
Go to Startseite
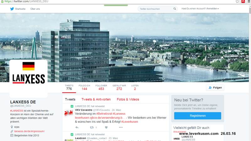pos(20,9)
